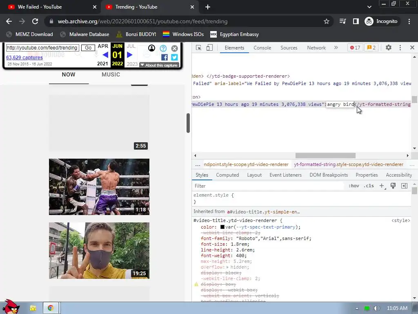418x314 pixels.
Task: Open the Bonzi BUDDY! bookmark
Action: point(136,34)
